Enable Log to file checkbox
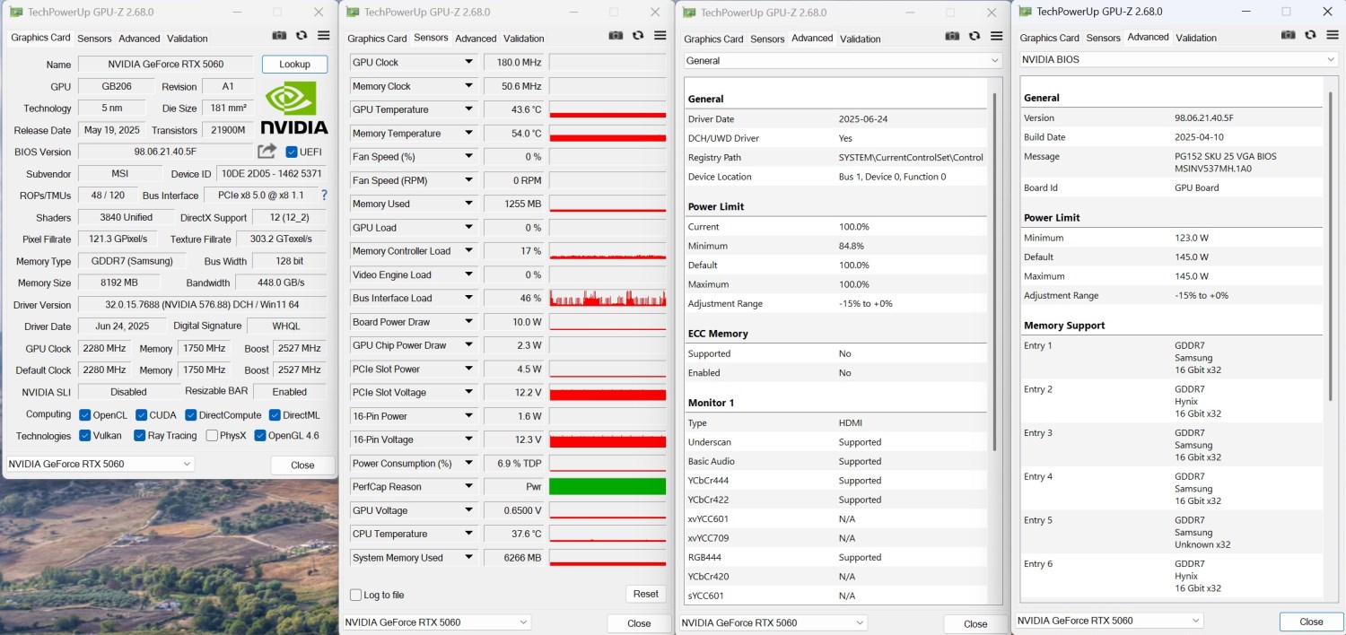 [356, 595]
